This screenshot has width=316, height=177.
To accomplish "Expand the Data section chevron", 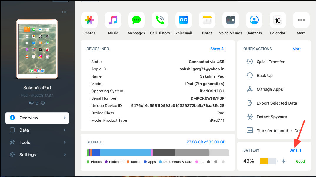I will tap(64, 130).
